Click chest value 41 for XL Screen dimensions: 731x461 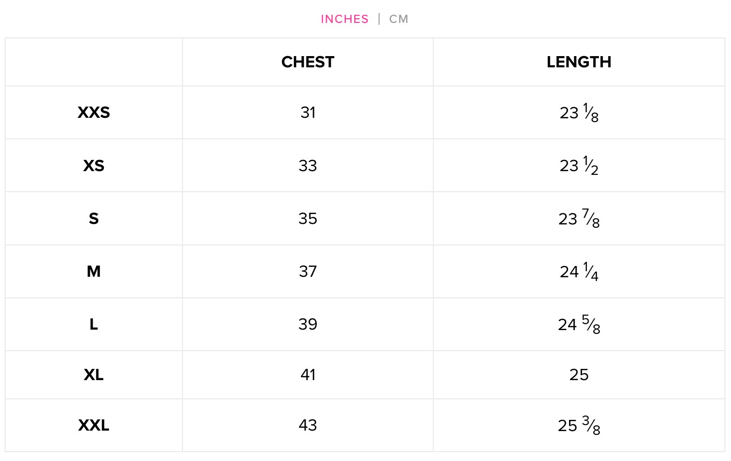[308, 375]
